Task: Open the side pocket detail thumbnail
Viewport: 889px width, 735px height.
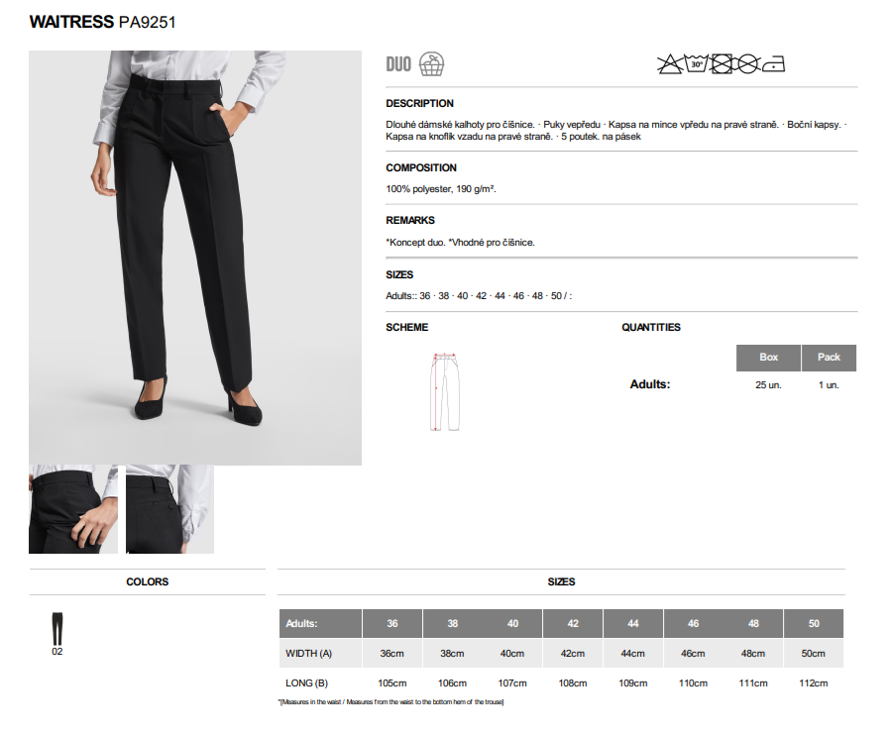Action: point(73,509)
